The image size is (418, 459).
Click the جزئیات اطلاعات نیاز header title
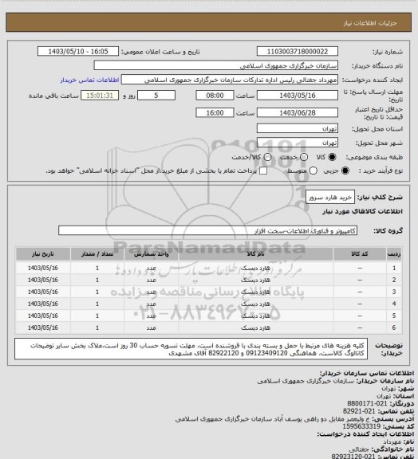click(370, 23)
